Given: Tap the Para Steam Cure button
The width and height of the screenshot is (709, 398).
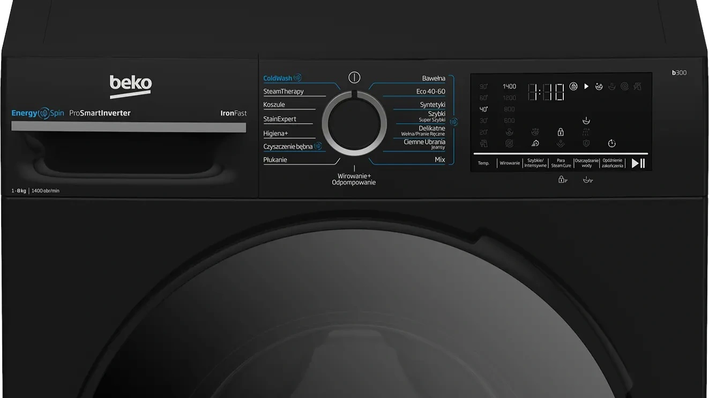Looking at the screenshot, I should (x=561, y=163).
